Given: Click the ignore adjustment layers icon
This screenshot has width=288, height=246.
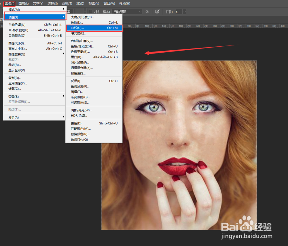Looking at the screenshot, I should point(147,12).
